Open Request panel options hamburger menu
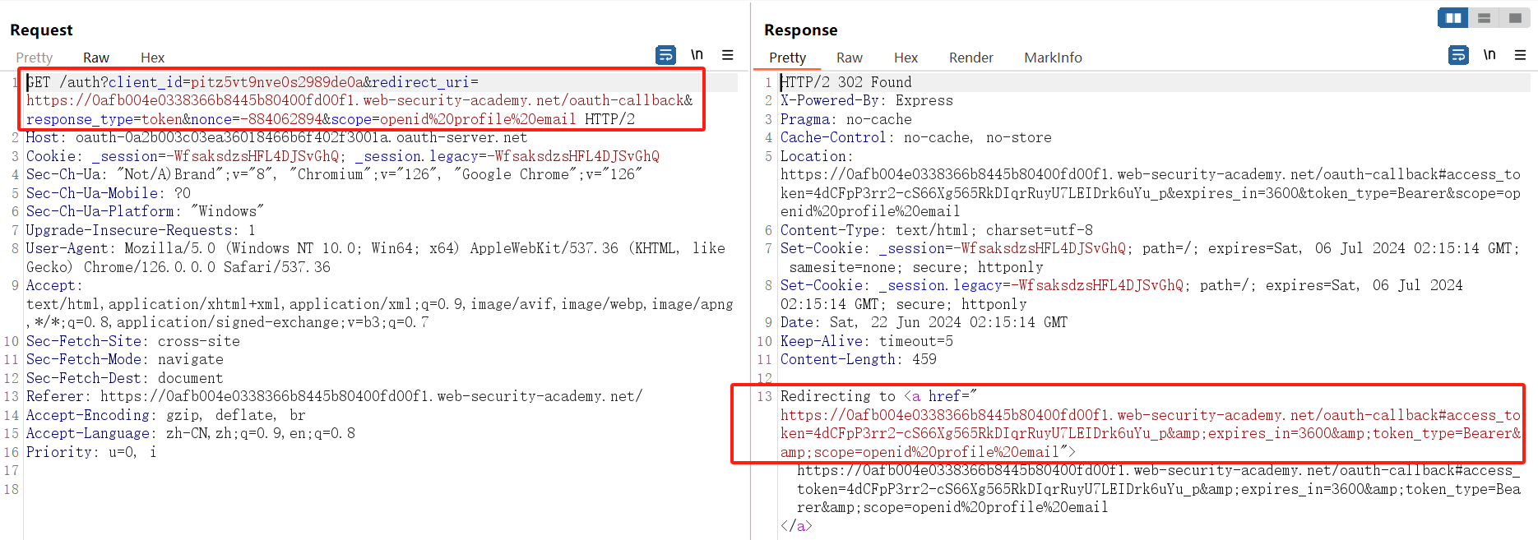The height and width of the screenshot is (540, 1538). click(728, 55)
